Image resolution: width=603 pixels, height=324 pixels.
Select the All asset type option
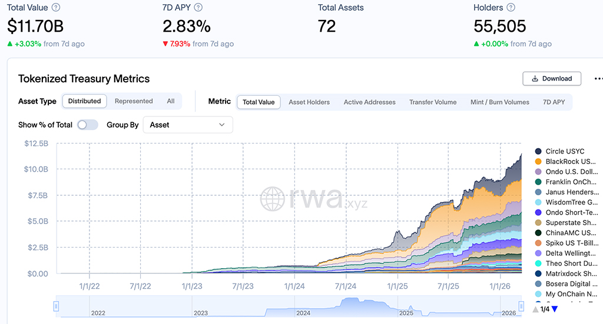coord(171,101)
